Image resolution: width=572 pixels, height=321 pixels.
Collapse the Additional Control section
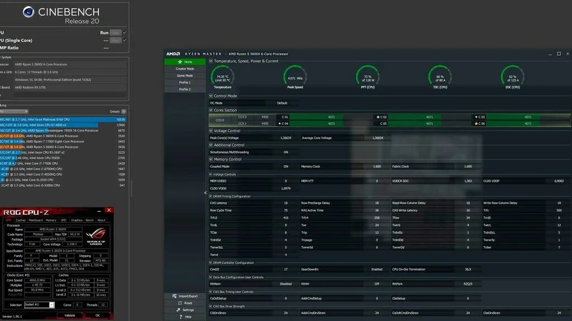[x=211, y=145]
